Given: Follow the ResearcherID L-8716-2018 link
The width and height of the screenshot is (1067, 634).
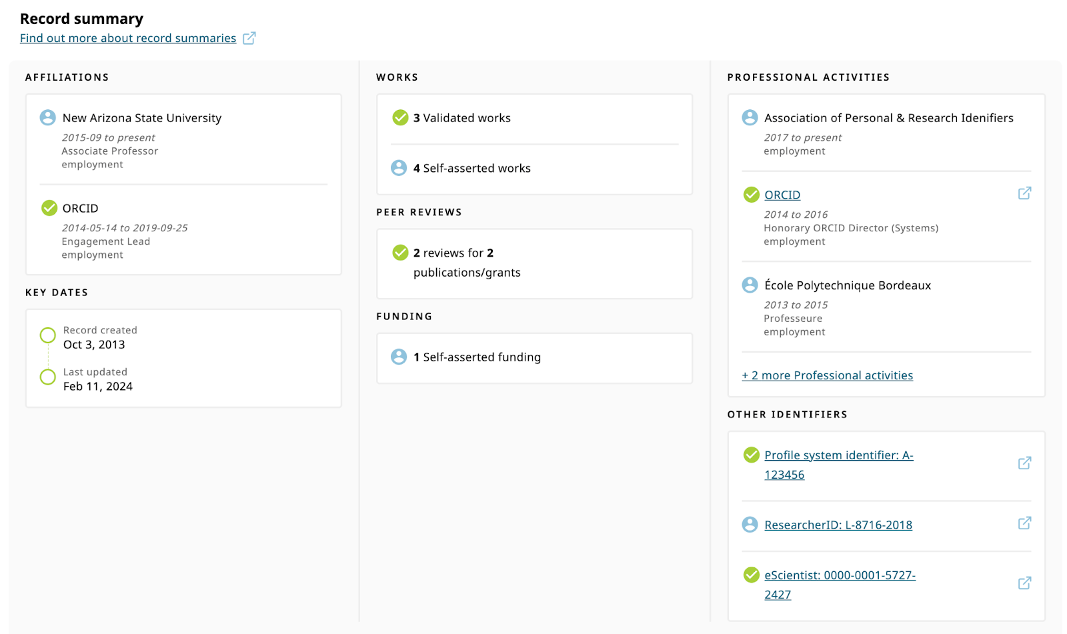Looking at the screenshot, I should tap(838, 525).
